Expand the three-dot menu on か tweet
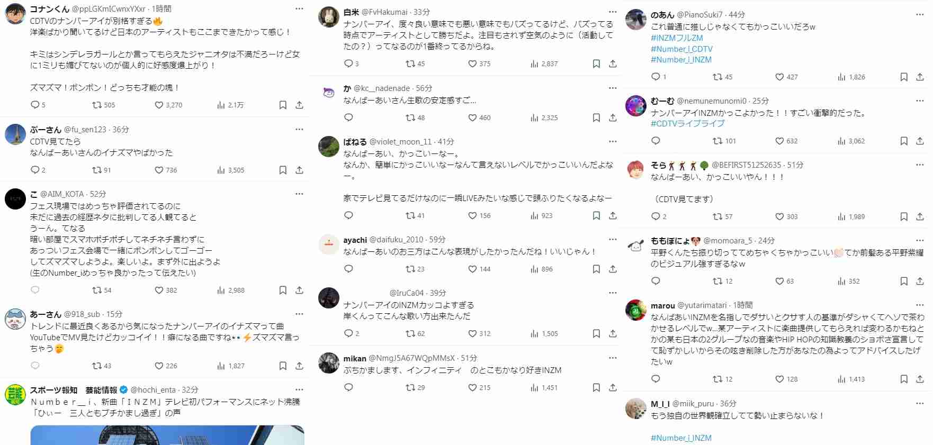This screenshot has width=933, height=445. (613, 88)
